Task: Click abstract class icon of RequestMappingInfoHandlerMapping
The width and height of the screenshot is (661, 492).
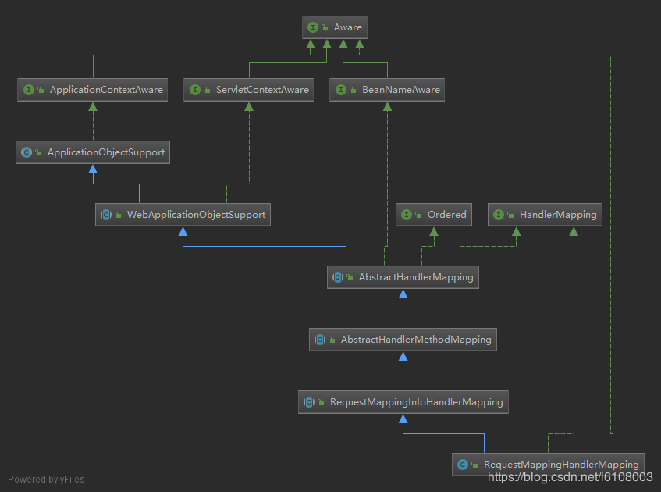Action: (309, 402)
